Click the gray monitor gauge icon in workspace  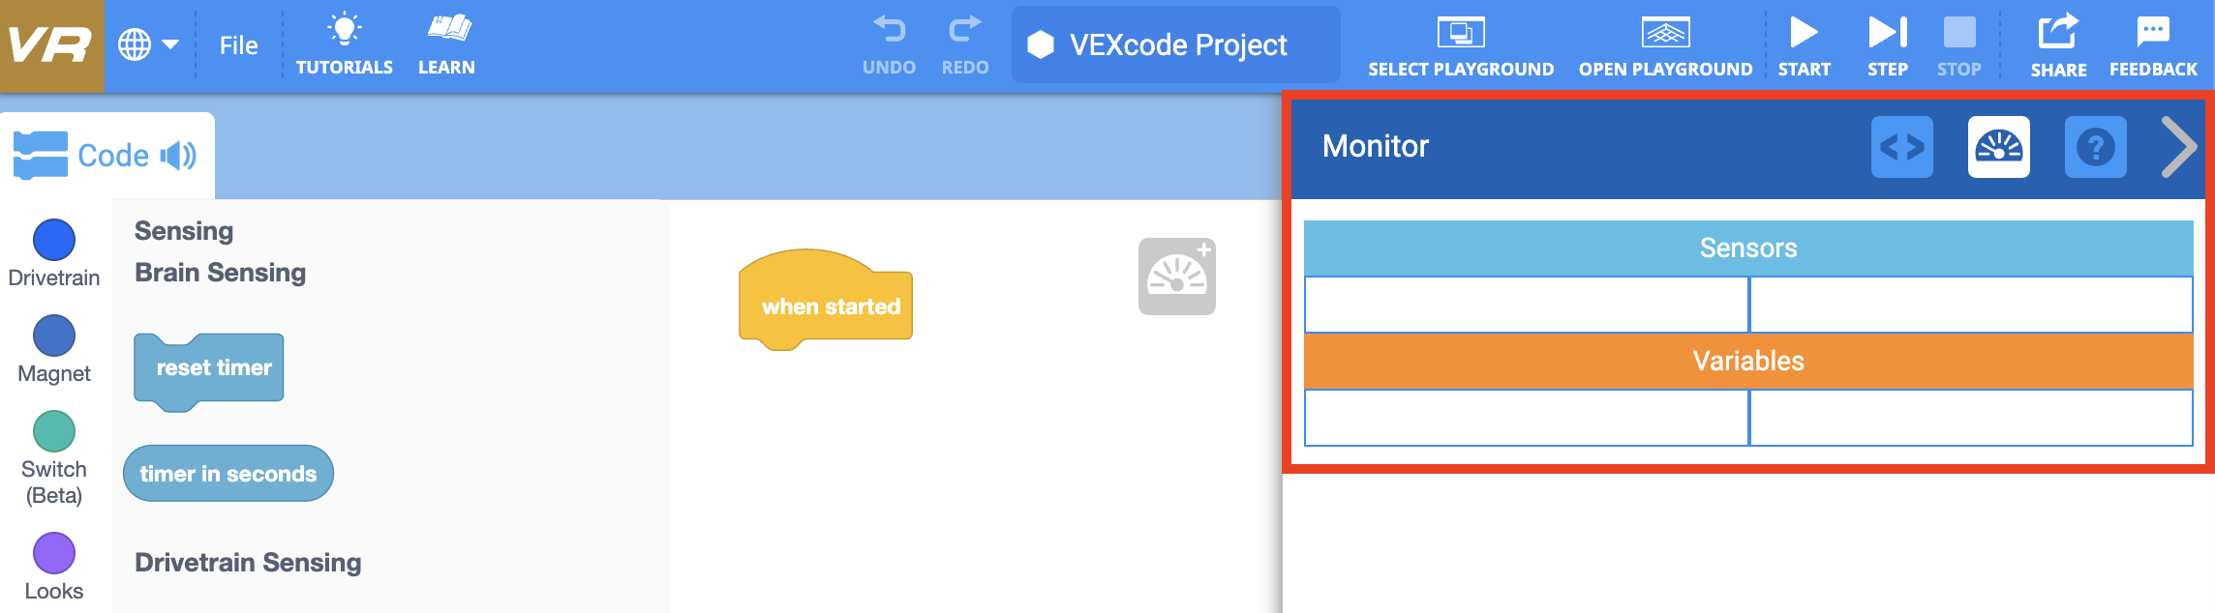pos(1176,277)
